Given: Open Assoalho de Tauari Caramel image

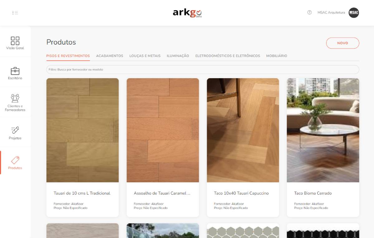Looking at the screenshot, I should tap(163, 130).
